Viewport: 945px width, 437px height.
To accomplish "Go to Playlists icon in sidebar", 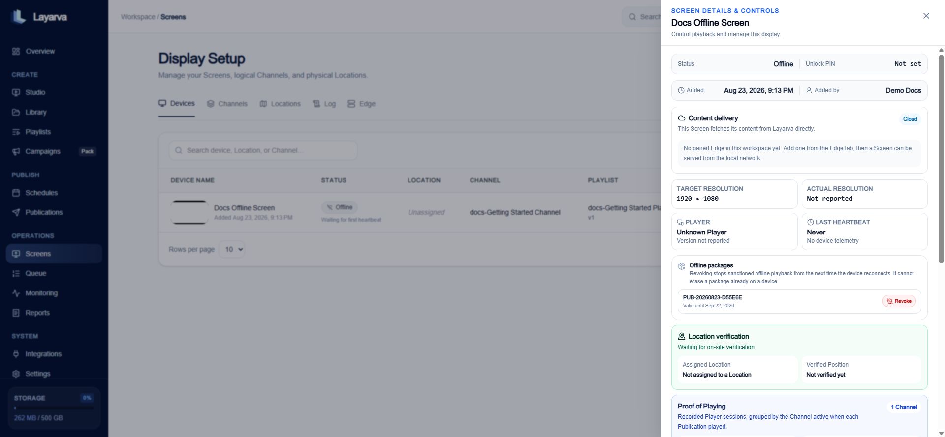I will 16,132.
